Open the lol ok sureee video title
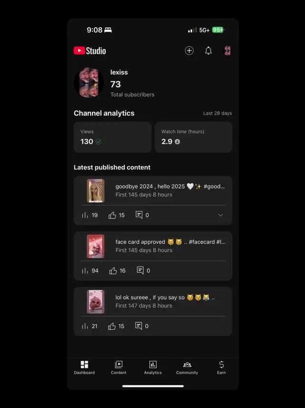Screen dimensions: 305x408 click(x=165, y=297)
